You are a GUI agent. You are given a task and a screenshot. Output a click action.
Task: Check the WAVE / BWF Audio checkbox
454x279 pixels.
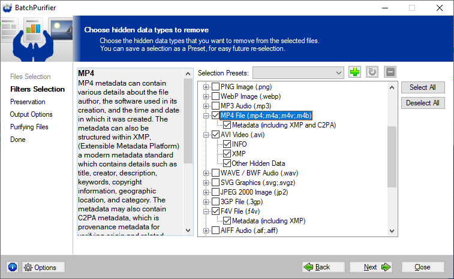pos(215,173)
